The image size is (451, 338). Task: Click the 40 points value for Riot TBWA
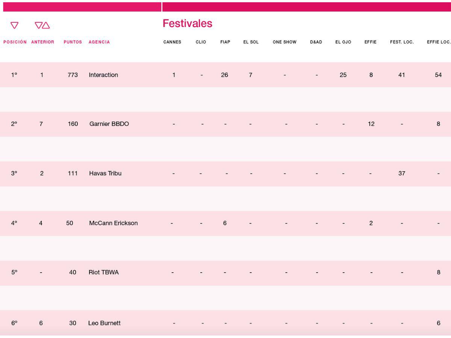click(73, 272)
